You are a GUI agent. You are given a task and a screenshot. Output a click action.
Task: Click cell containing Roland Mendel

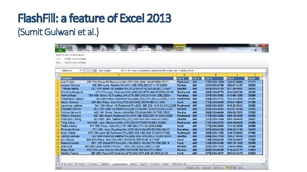click(x=119, y=143)
